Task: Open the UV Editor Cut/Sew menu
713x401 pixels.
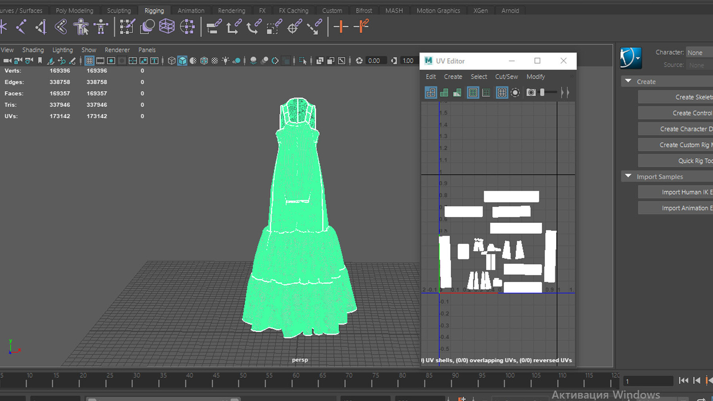Action: click(506, 77)
